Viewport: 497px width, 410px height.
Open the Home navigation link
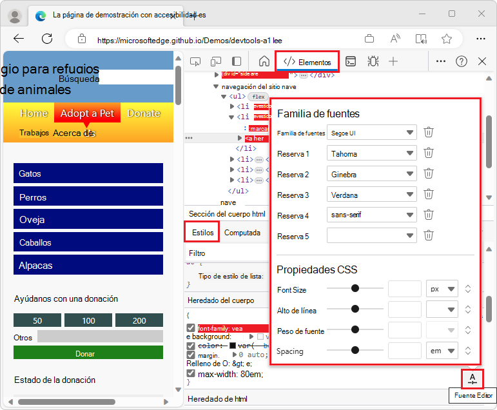point(34,113)
